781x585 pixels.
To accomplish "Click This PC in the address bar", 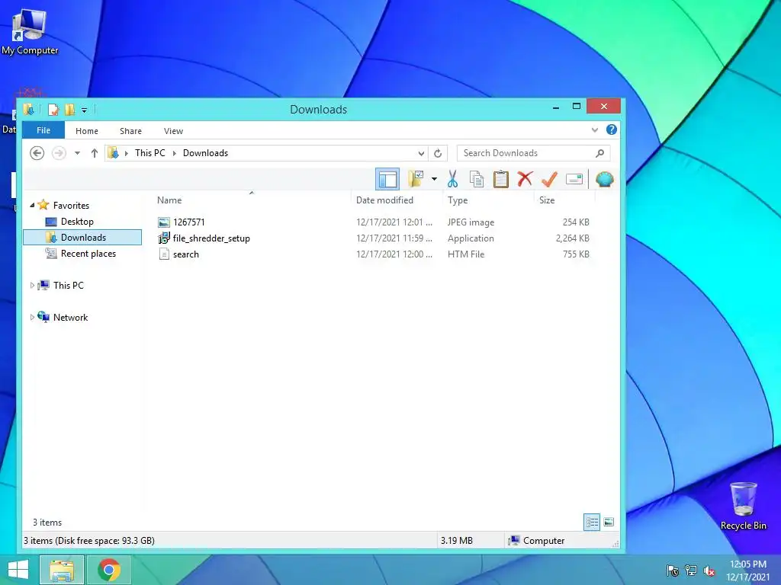I will tap(150, 153).
